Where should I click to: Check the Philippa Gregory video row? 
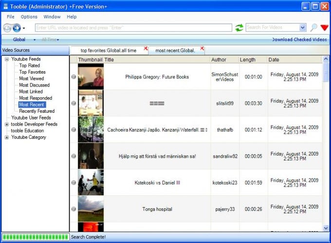tap(74, 77)
